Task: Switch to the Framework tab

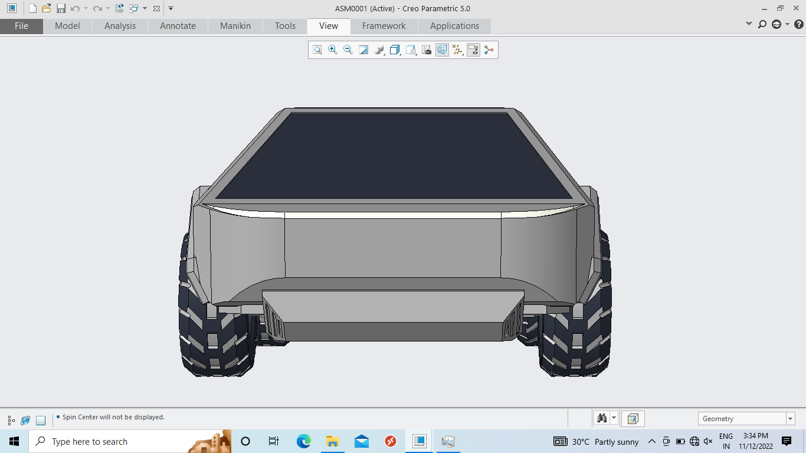Action: pos(384,26)
